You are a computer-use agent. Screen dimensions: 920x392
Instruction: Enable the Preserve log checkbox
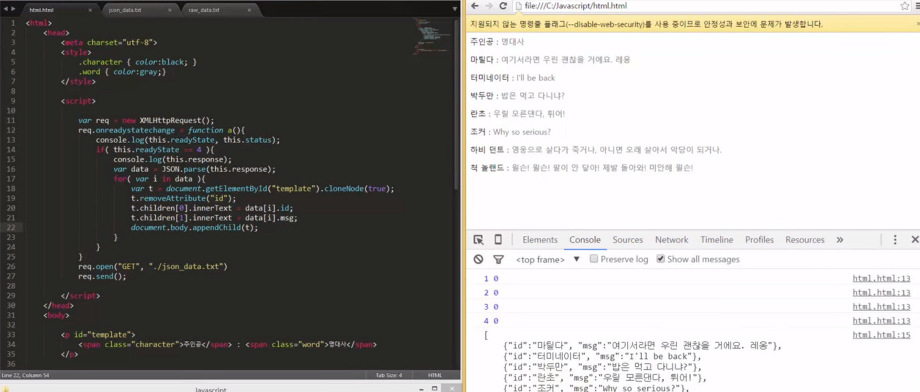coord(593,259)
